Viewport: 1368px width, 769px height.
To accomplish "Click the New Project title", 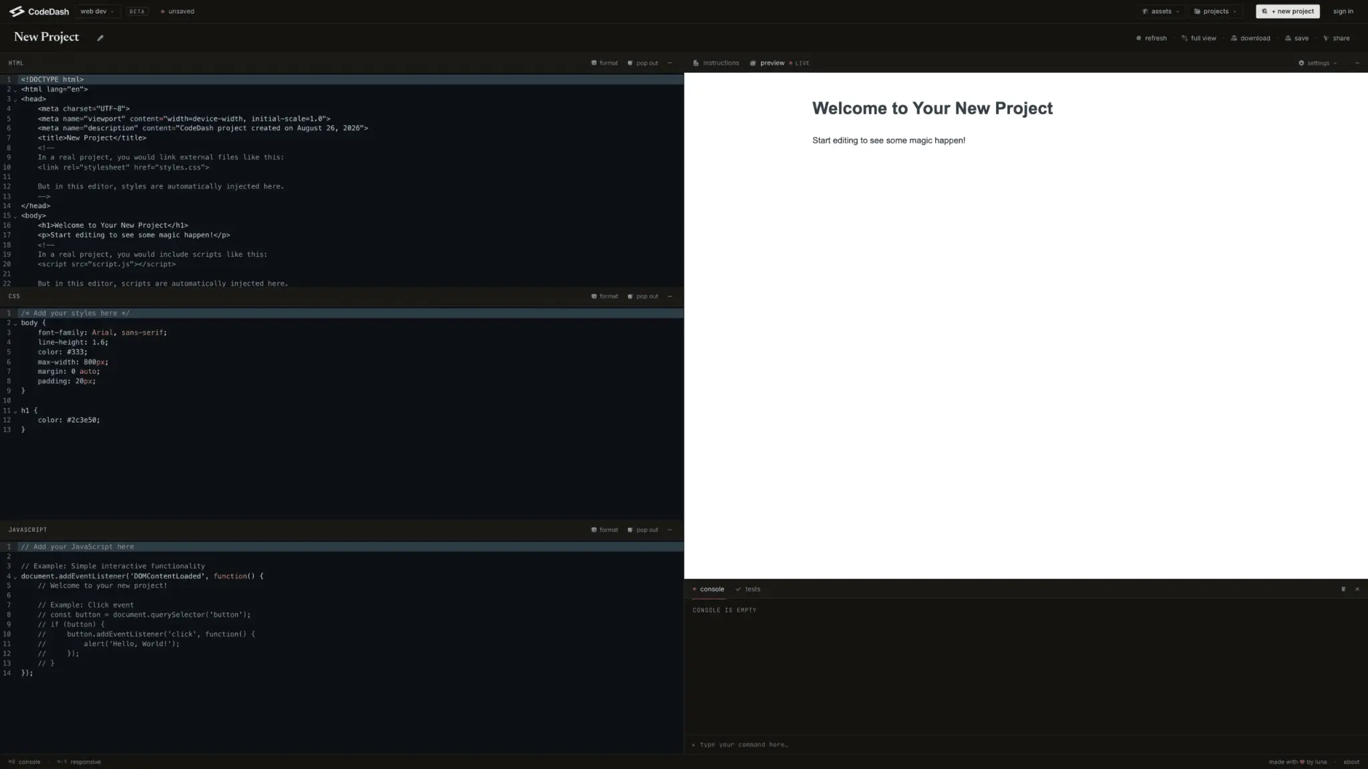I will tap(46, 37).
